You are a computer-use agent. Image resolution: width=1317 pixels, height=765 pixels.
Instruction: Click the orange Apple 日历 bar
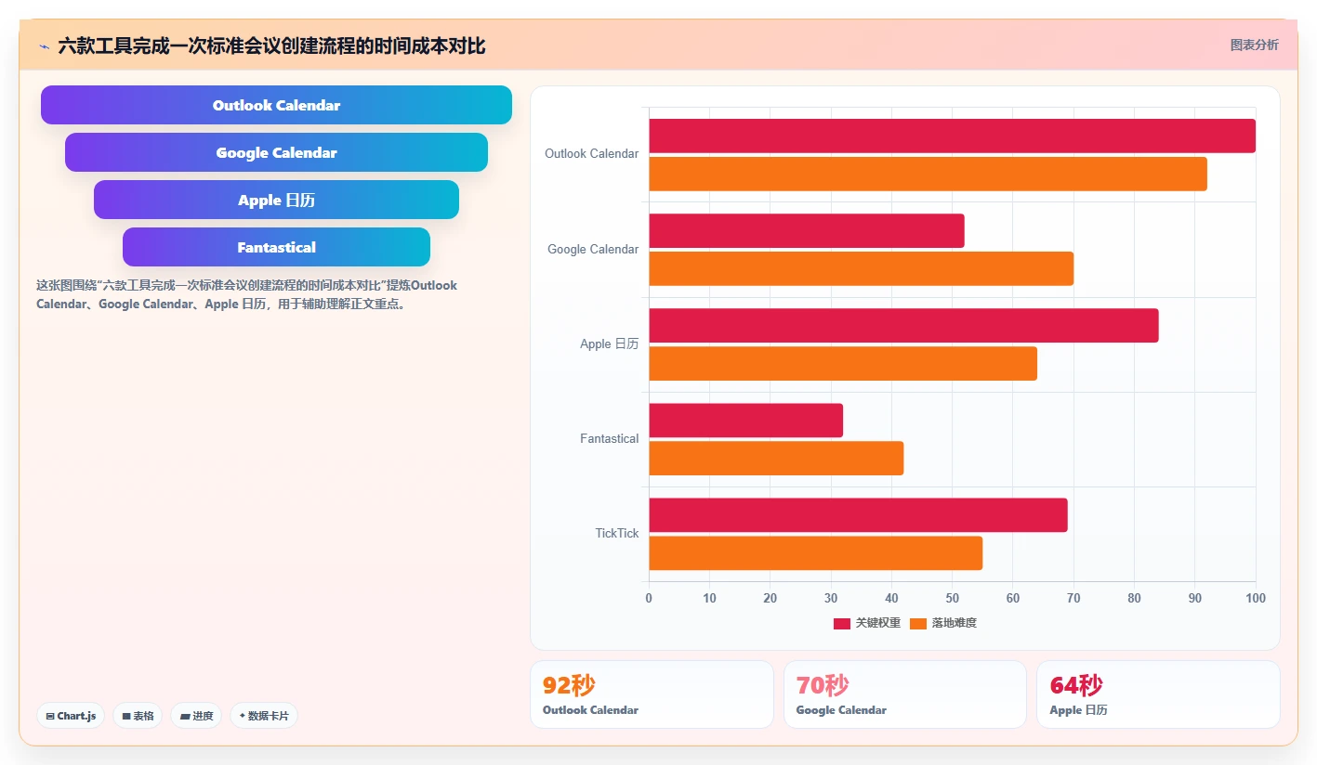(843, 363)
